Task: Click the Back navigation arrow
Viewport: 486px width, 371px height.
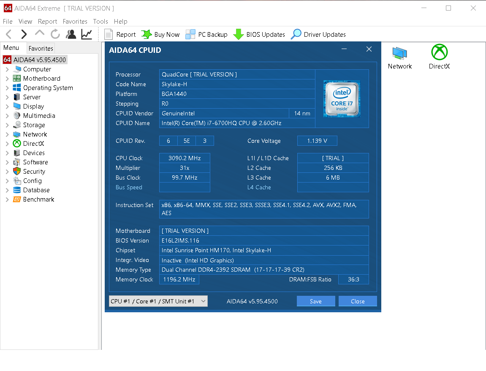Action: [9, 34]
